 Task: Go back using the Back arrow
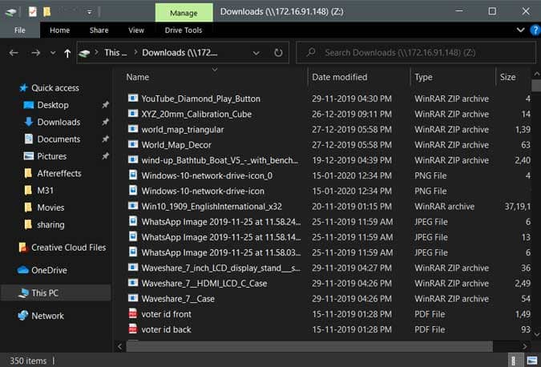(14, 53)
